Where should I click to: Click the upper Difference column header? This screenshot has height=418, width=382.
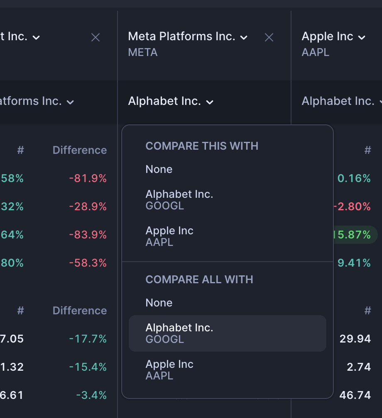point(80,150)
